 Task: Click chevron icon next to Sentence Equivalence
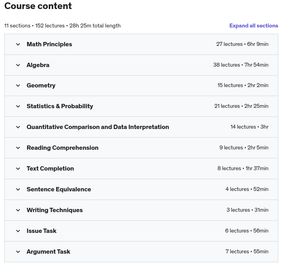(x=18, y=189)
